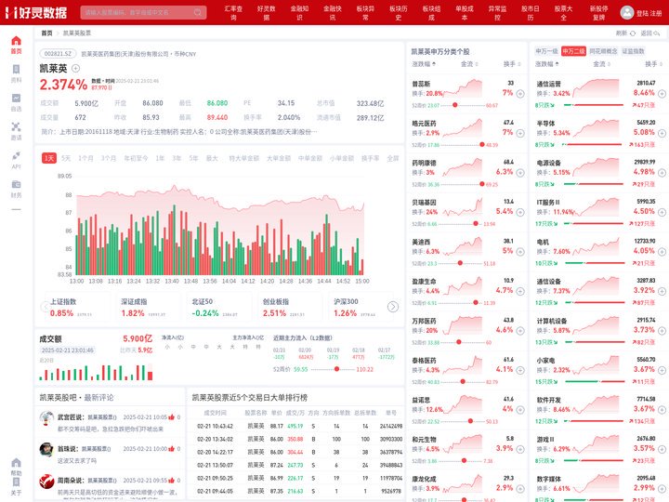Image resolution: width=669 pixels, height=502 pixels.
Task: Like 武宫匠's comment thumbs-up
Action: tap(172, 417)
